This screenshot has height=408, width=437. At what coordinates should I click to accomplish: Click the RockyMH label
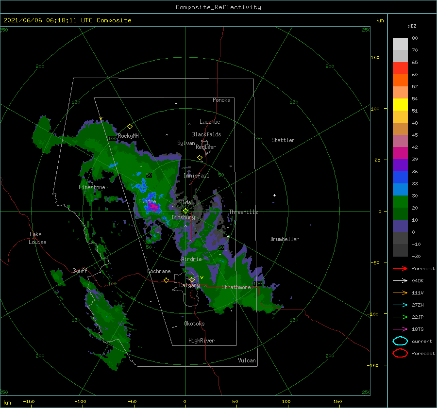[x=128, y=136]
